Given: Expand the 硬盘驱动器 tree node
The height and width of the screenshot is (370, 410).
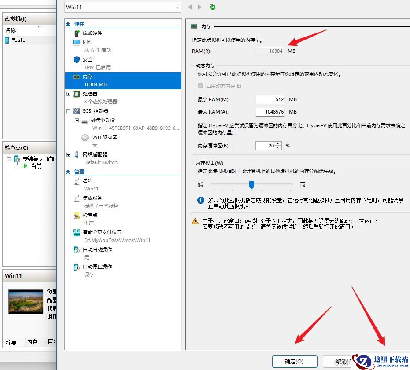Looking at the screenshot, I should (77, 120).
